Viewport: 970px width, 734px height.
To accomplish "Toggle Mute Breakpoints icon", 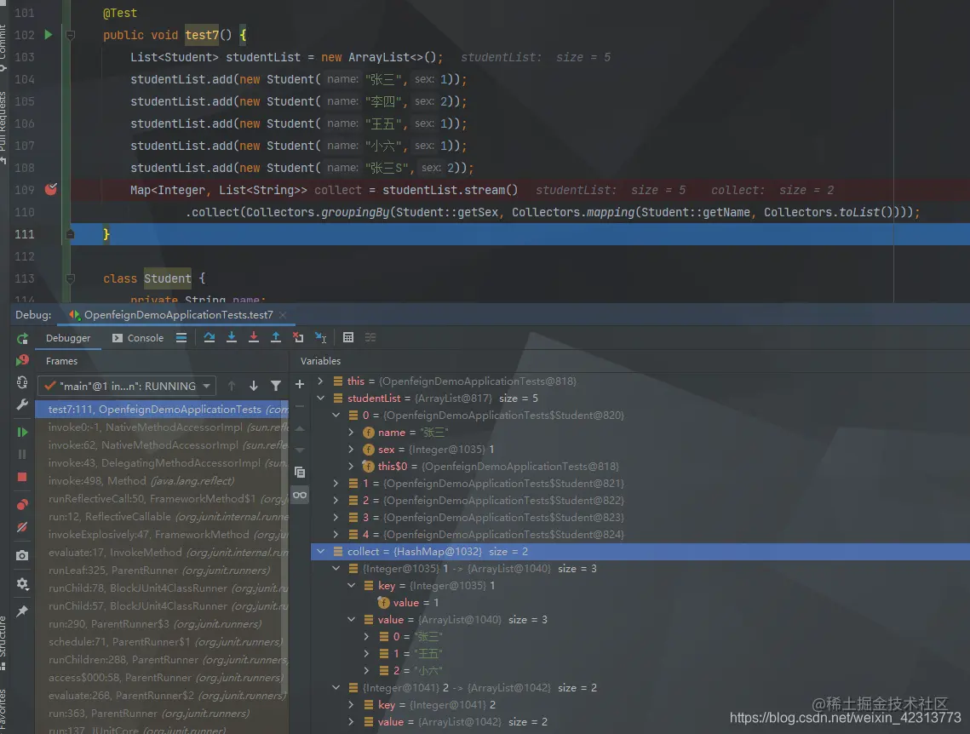I will point(22,527).
